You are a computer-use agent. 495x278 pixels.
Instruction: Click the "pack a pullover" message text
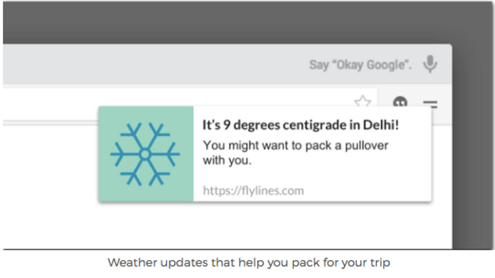(x=295, y=153)
